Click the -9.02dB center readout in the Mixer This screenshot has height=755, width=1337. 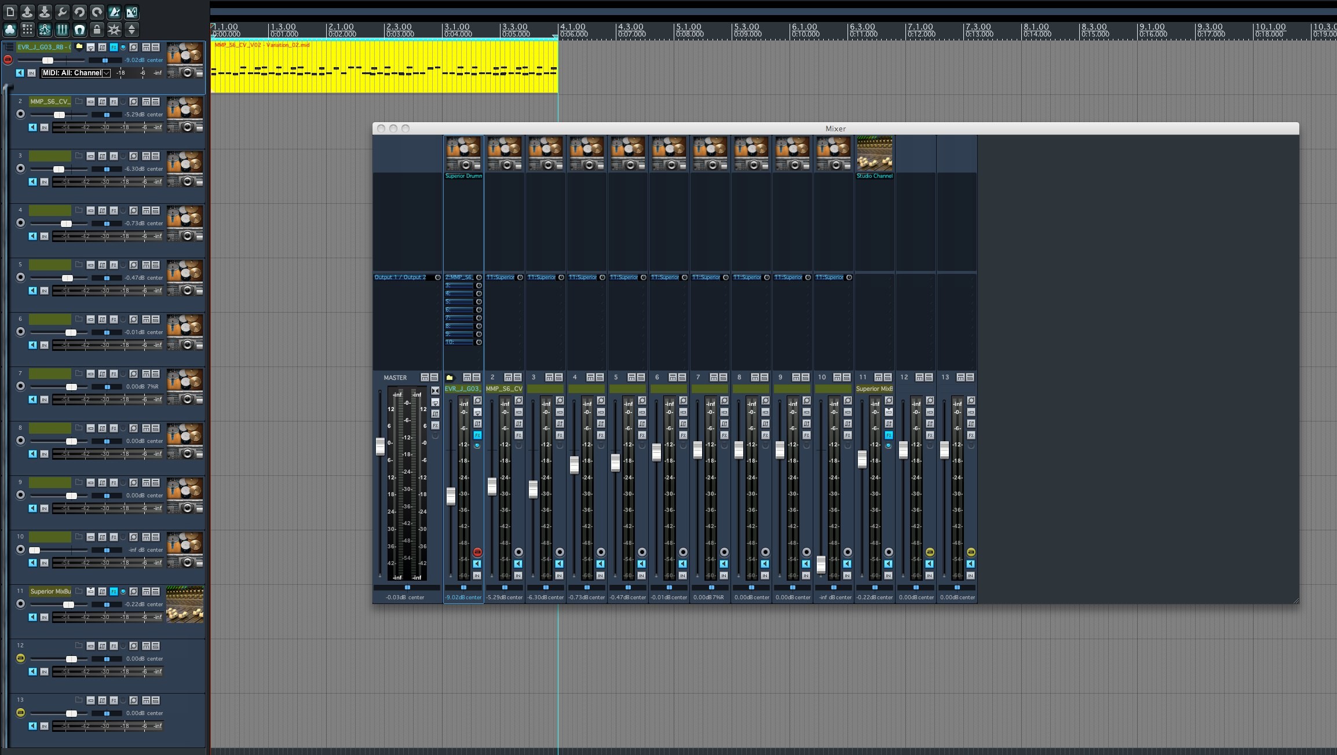tap(463, 598)
